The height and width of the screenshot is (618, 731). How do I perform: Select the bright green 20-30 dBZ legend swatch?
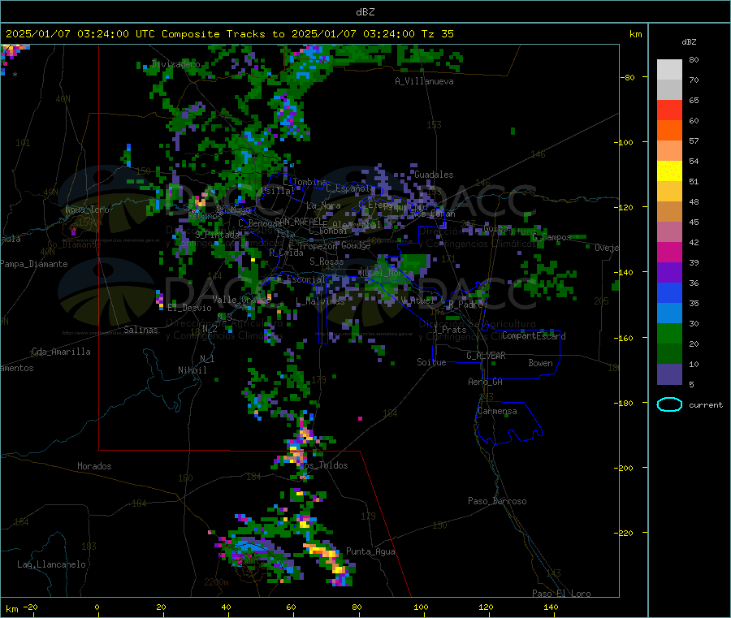pos(669,334)
